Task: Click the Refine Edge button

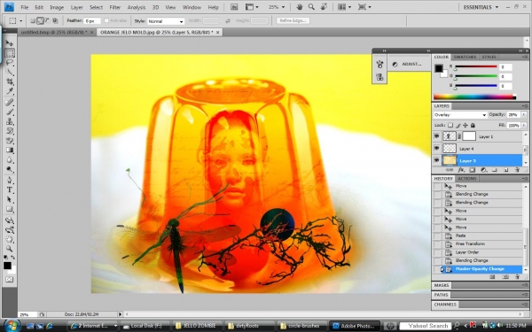Action: 293,20
